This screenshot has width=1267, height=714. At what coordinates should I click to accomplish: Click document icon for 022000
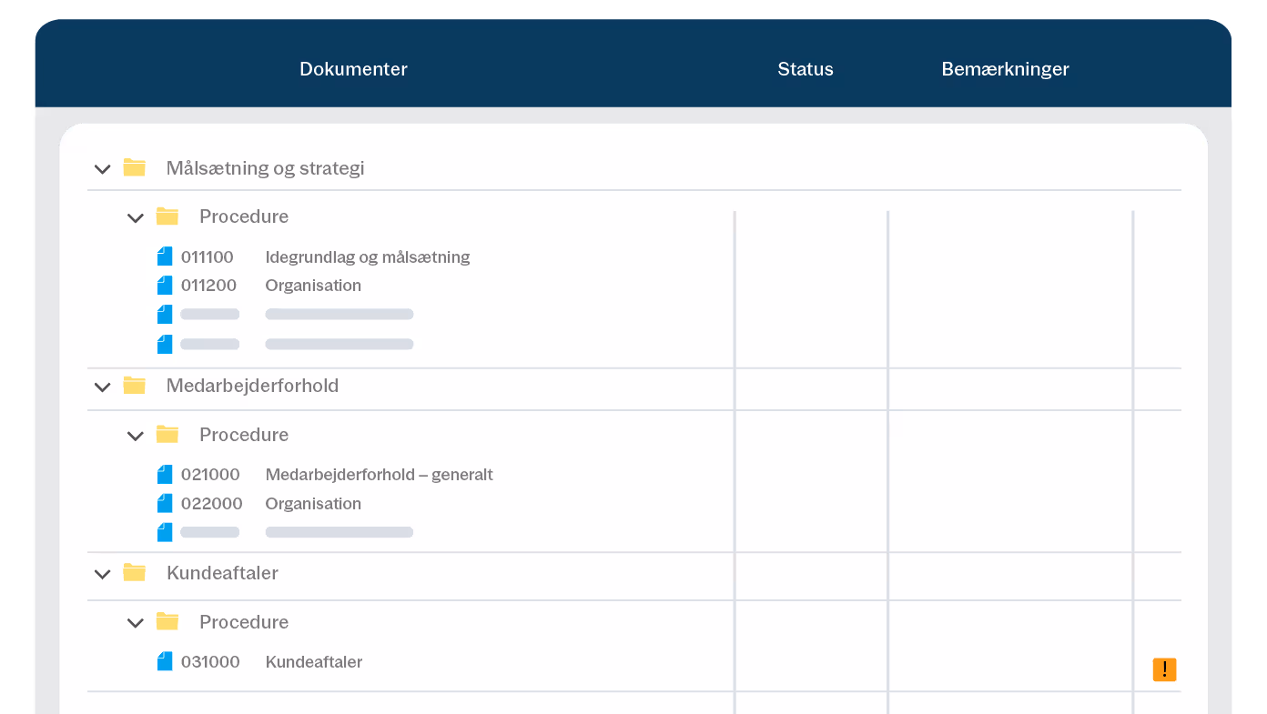pos(165,503)
